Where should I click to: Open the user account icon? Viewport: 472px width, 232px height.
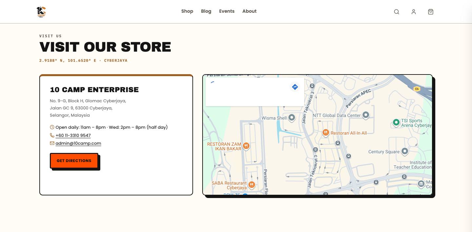pos(414,12)
